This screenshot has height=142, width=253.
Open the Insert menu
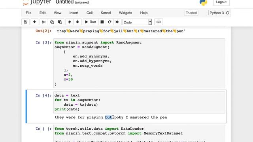[x=74, y=13]
